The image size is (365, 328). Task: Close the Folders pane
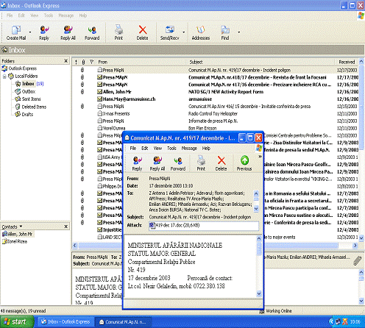[65, 61]
